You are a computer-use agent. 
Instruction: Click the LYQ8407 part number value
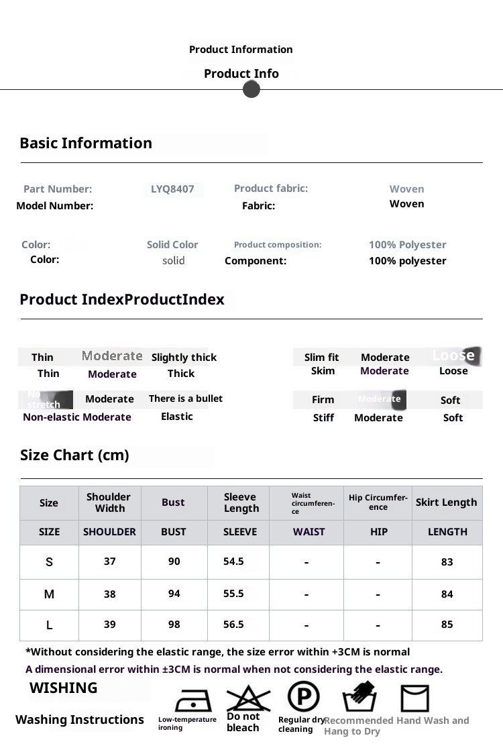coord(172,189)
